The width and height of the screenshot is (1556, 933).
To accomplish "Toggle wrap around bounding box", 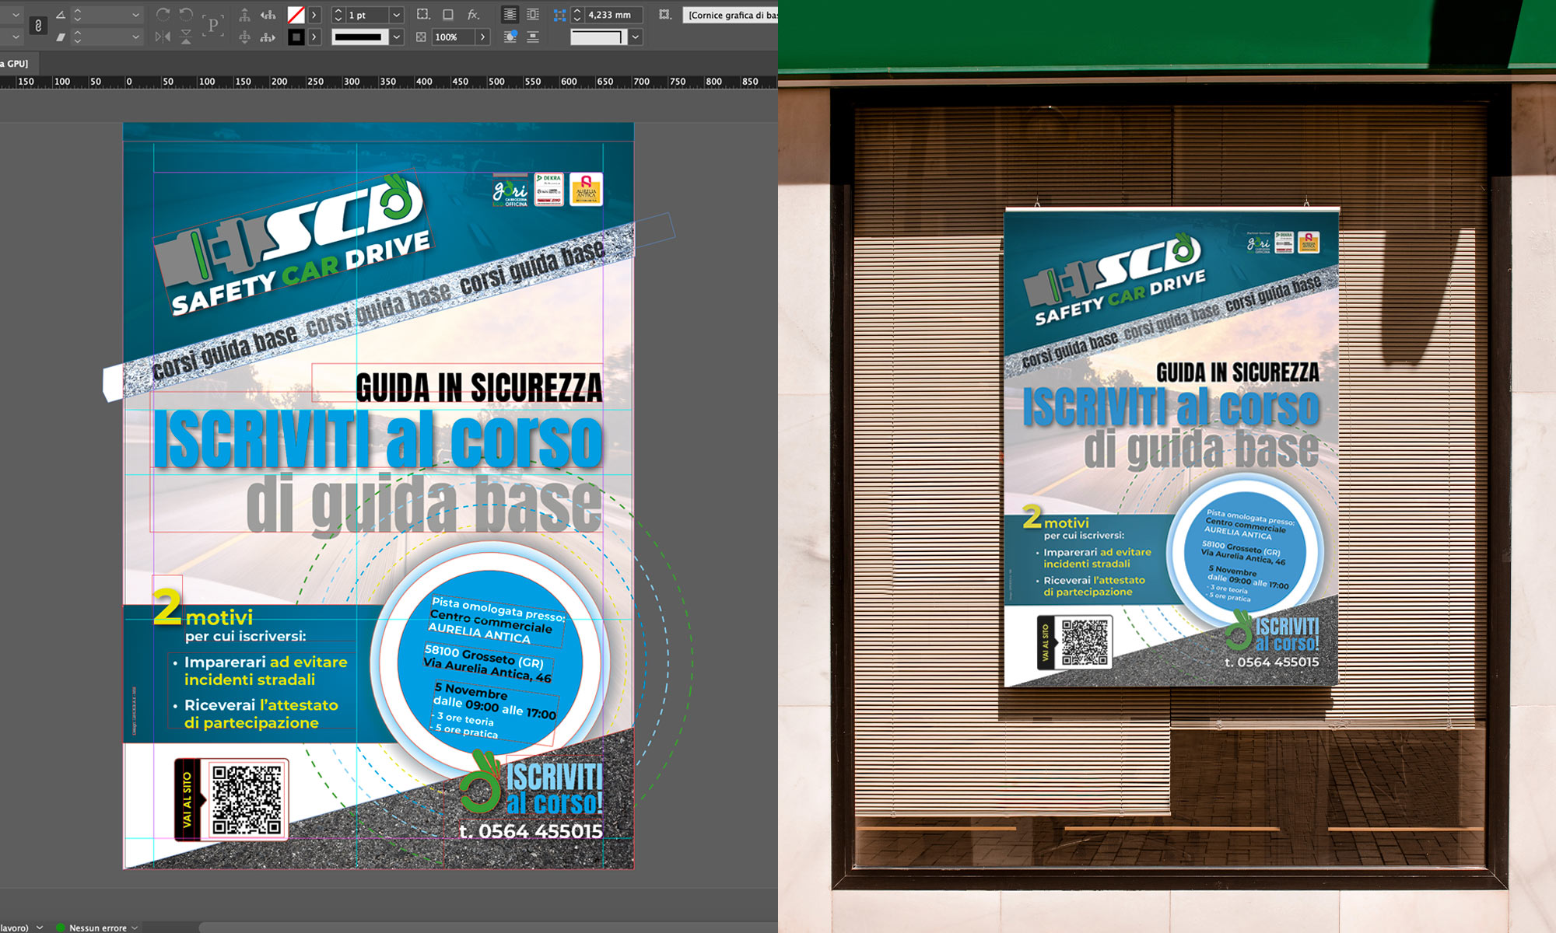I will pos(533,15).
